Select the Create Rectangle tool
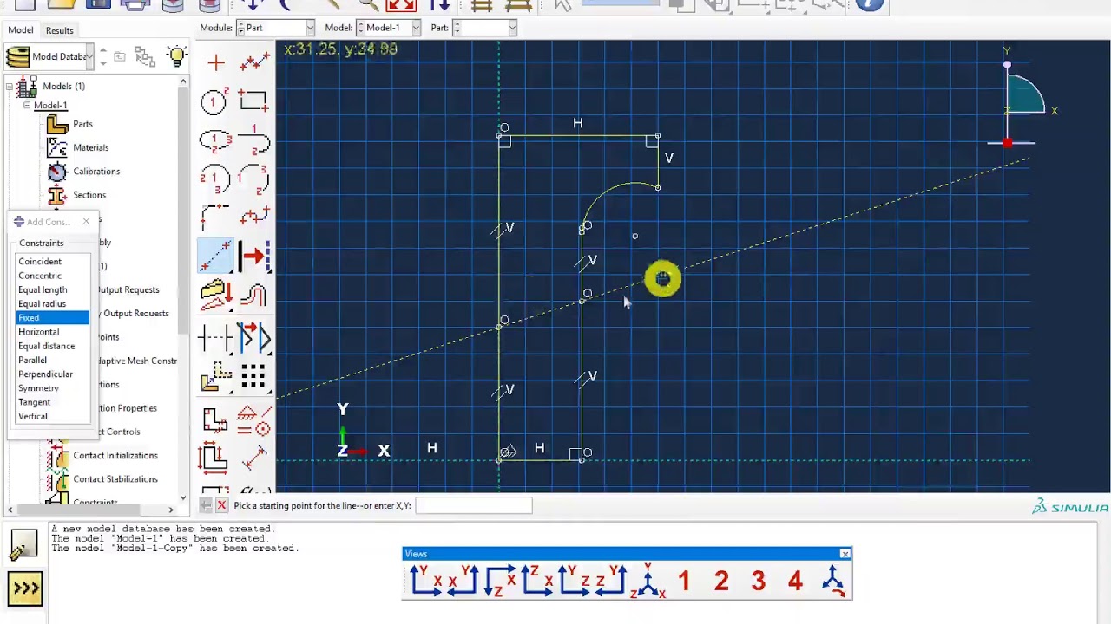1111x624 pixels. pos(254,101)
